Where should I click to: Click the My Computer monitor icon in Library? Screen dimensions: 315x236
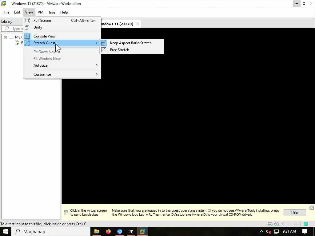click(11, 37)
